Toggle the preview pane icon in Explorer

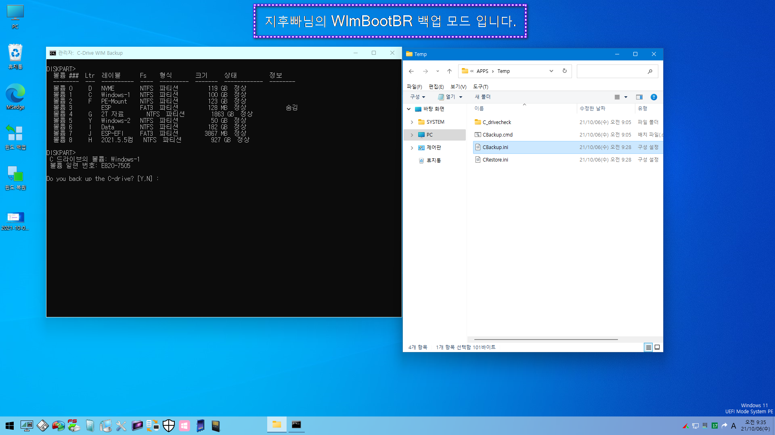point(639,97)
